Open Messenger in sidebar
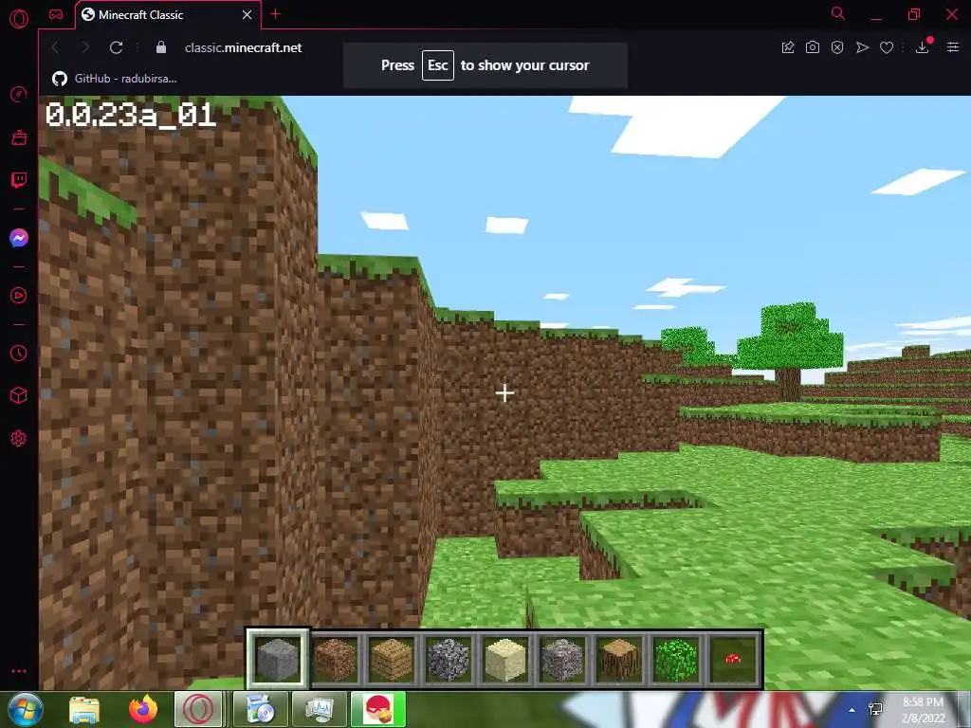Viewport: 971px width, 728px height. tap(19, 238)
